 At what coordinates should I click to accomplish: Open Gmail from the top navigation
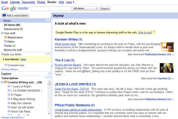[4, 2]
